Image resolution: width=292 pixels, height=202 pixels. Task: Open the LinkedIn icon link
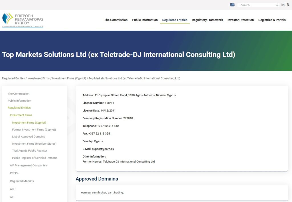pyautogui.click(x=283, y=5)
